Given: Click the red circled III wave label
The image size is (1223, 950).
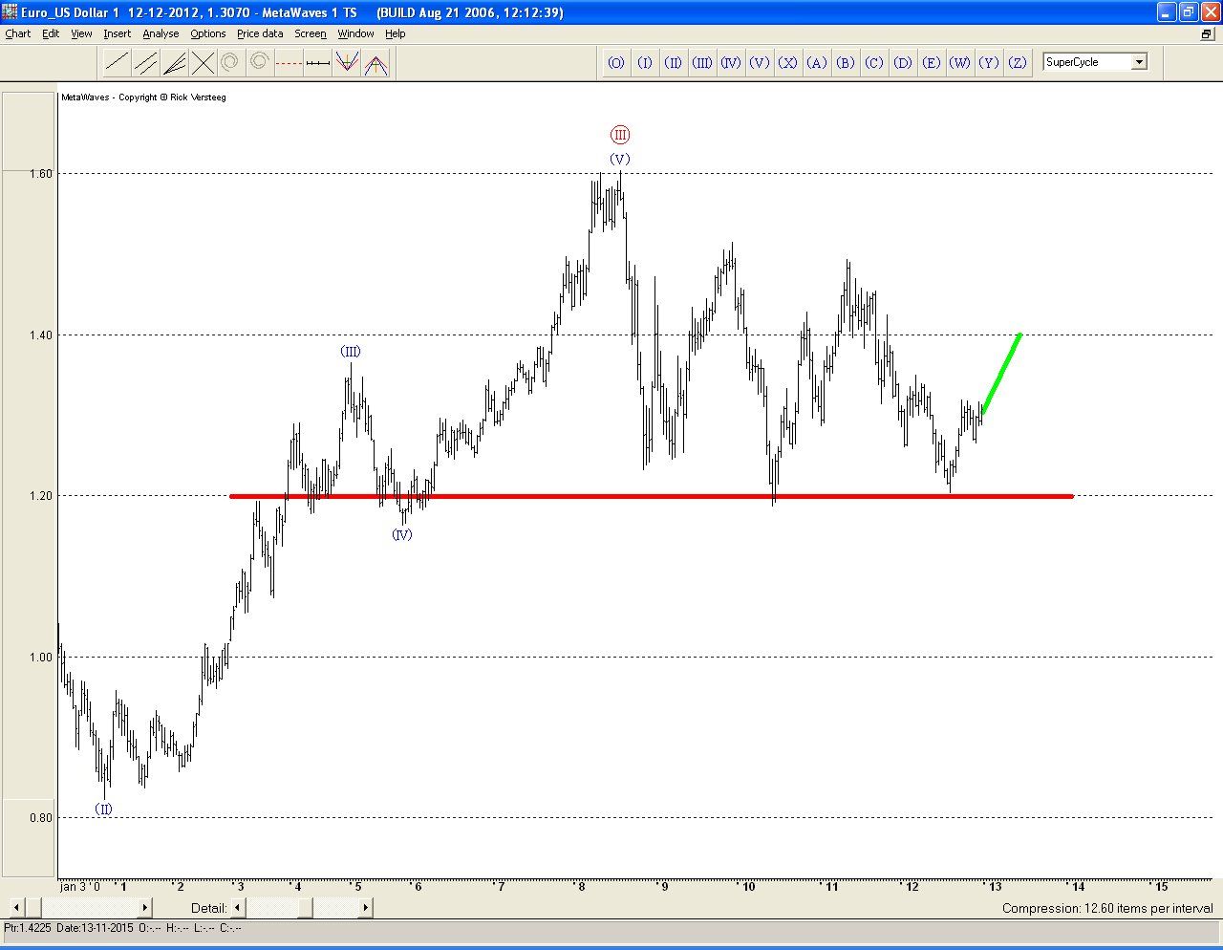Looking at the screenshot, I should pos(620,135).
